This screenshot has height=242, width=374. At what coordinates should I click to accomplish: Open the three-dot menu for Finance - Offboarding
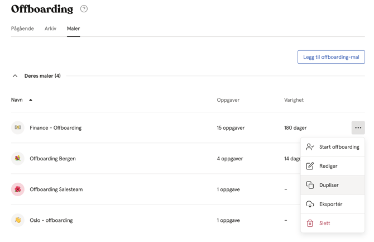coord(358,127)
